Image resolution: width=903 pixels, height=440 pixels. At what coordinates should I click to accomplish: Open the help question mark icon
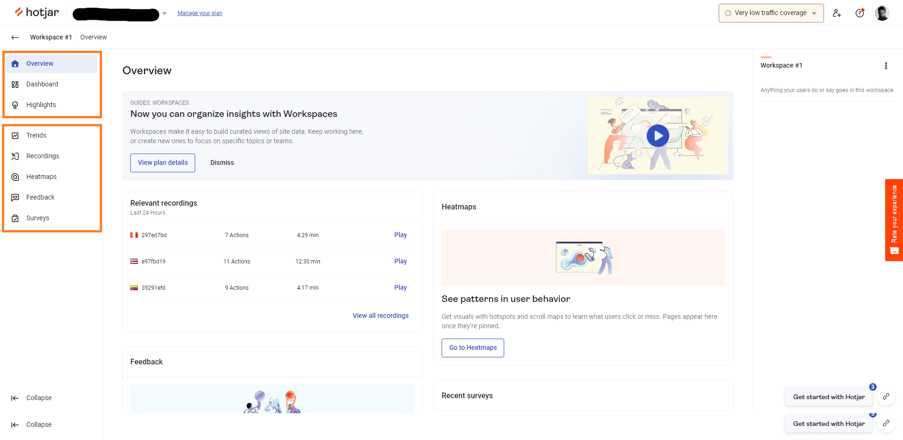click(860, 13)
